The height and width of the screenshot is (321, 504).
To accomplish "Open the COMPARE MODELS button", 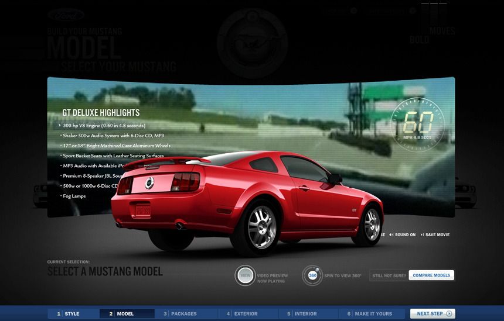I will coord(431,275).
